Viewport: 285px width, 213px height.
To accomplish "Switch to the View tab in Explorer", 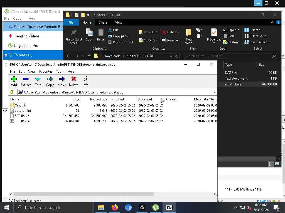I will point(119,22).
